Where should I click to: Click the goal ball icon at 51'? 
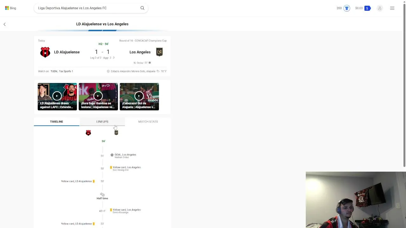click(112, 155)
